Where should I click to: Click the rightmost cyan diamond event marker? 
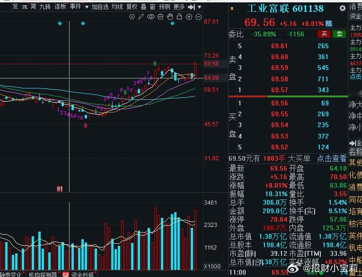pyautogui.click(x=172, y=23)
